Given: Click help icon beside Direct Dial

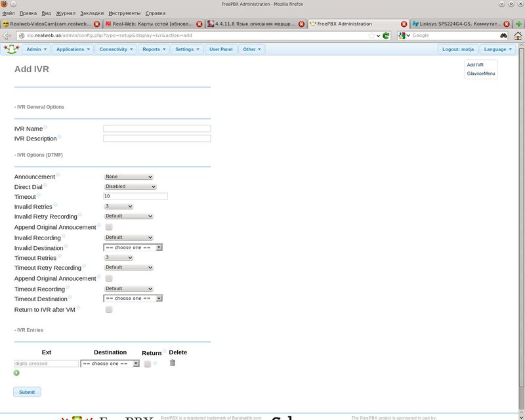Looking at the screenshot, I should [45, 185].
